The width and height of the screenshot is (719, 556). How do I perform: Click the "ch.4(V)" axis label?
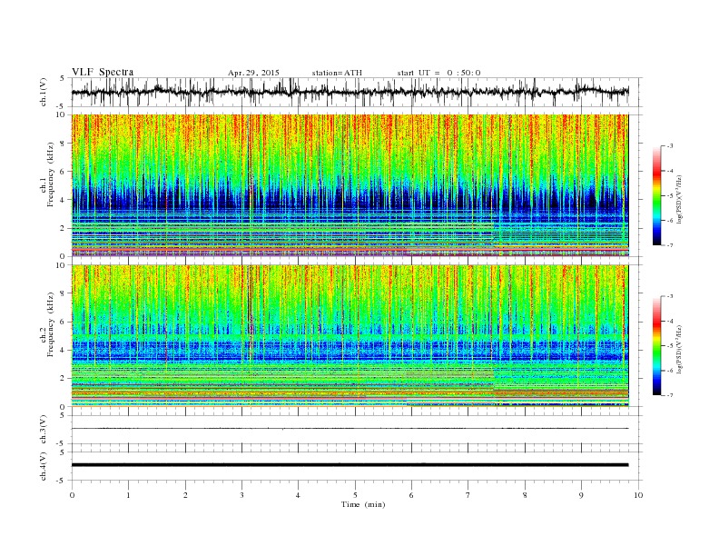pyautogui.click(x=44, y=466)
